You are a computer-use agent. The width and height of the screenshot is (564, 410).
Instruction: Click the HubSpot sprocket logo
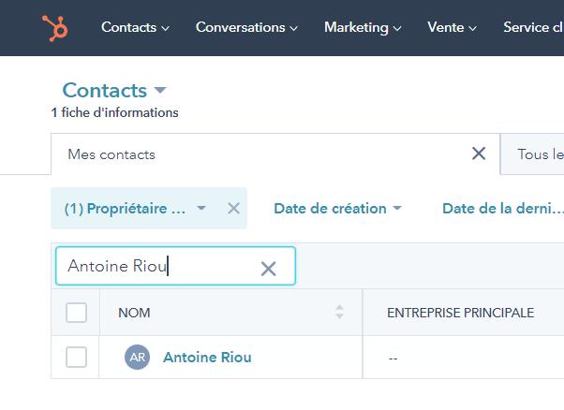[x=55, y=28]
